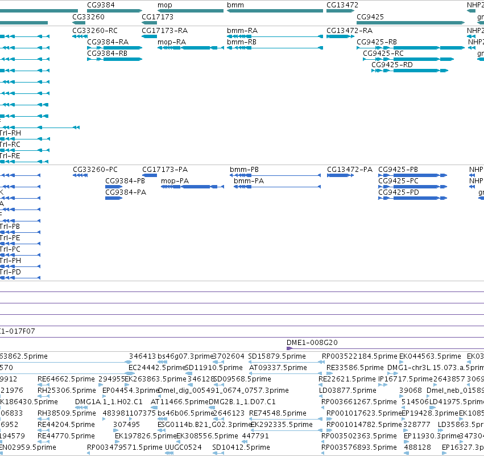484x456 pixels.
Task: Select the UUGC0524 feature label
Action: coord(183,447)
